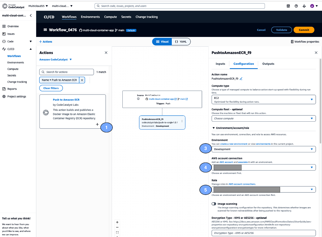Image resolution: width=322 pixels, height=237 pixels.
Task: Open the changelog calendar icon in the top bar
Action: pyautogui.click(x=288, y=6)
